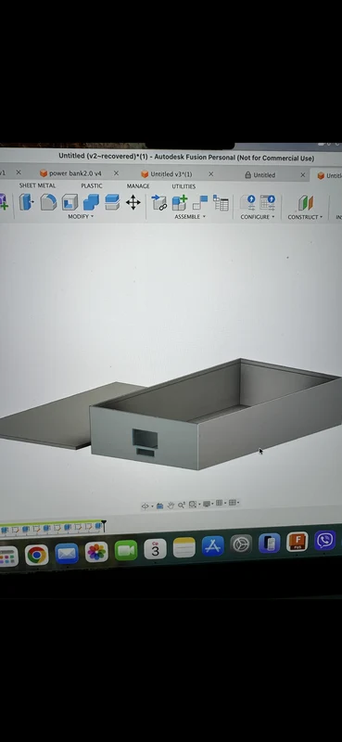This screenshot has width=342, height=742.
Task: Select the Combine tool icon
Action: tap(91, 202)
